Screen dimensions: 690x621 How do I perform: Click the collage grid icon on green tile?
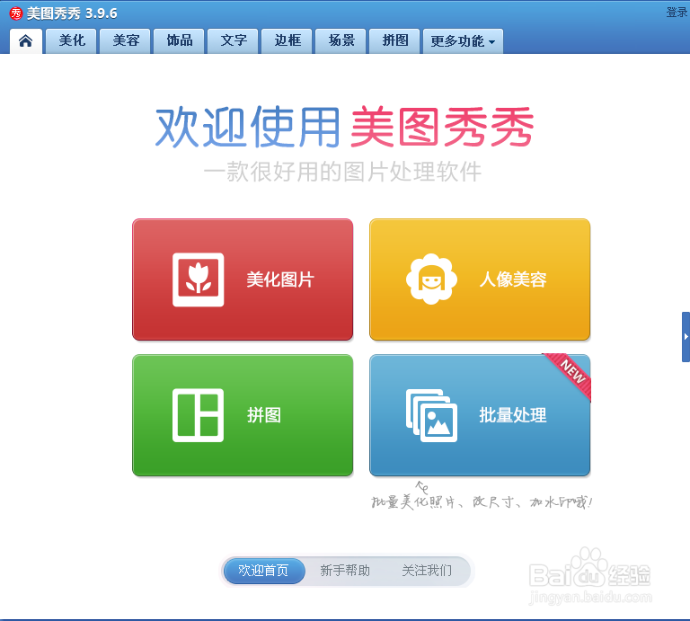[x=198, y=415]
